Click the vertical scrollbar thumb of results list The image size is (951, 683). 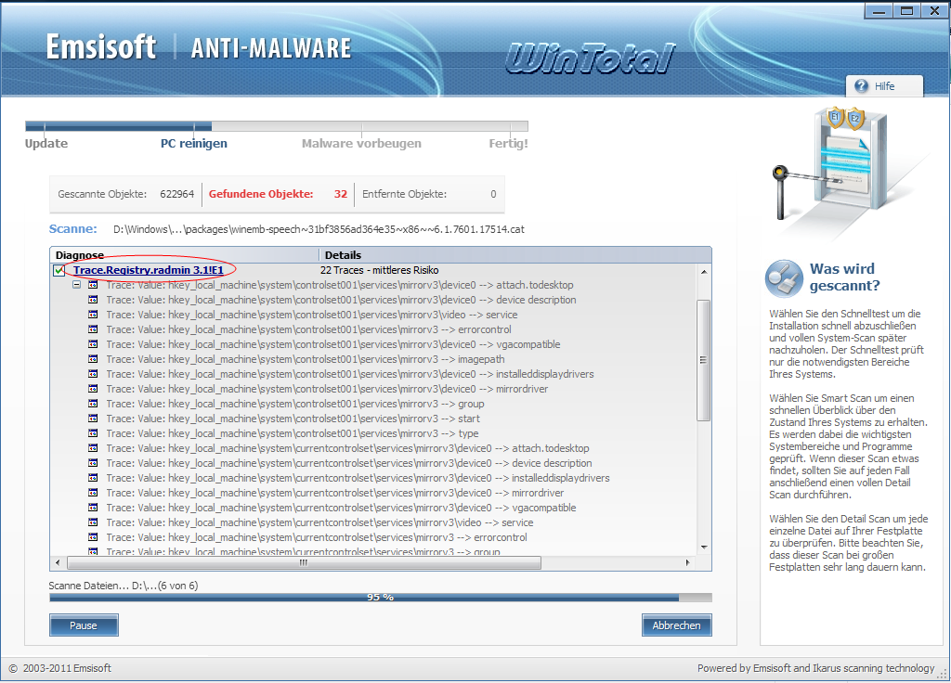point(704,360)
